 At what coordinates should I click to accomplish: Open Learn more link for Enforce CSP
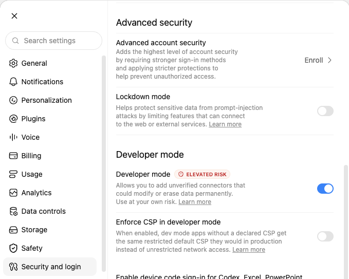click(249, 250)
